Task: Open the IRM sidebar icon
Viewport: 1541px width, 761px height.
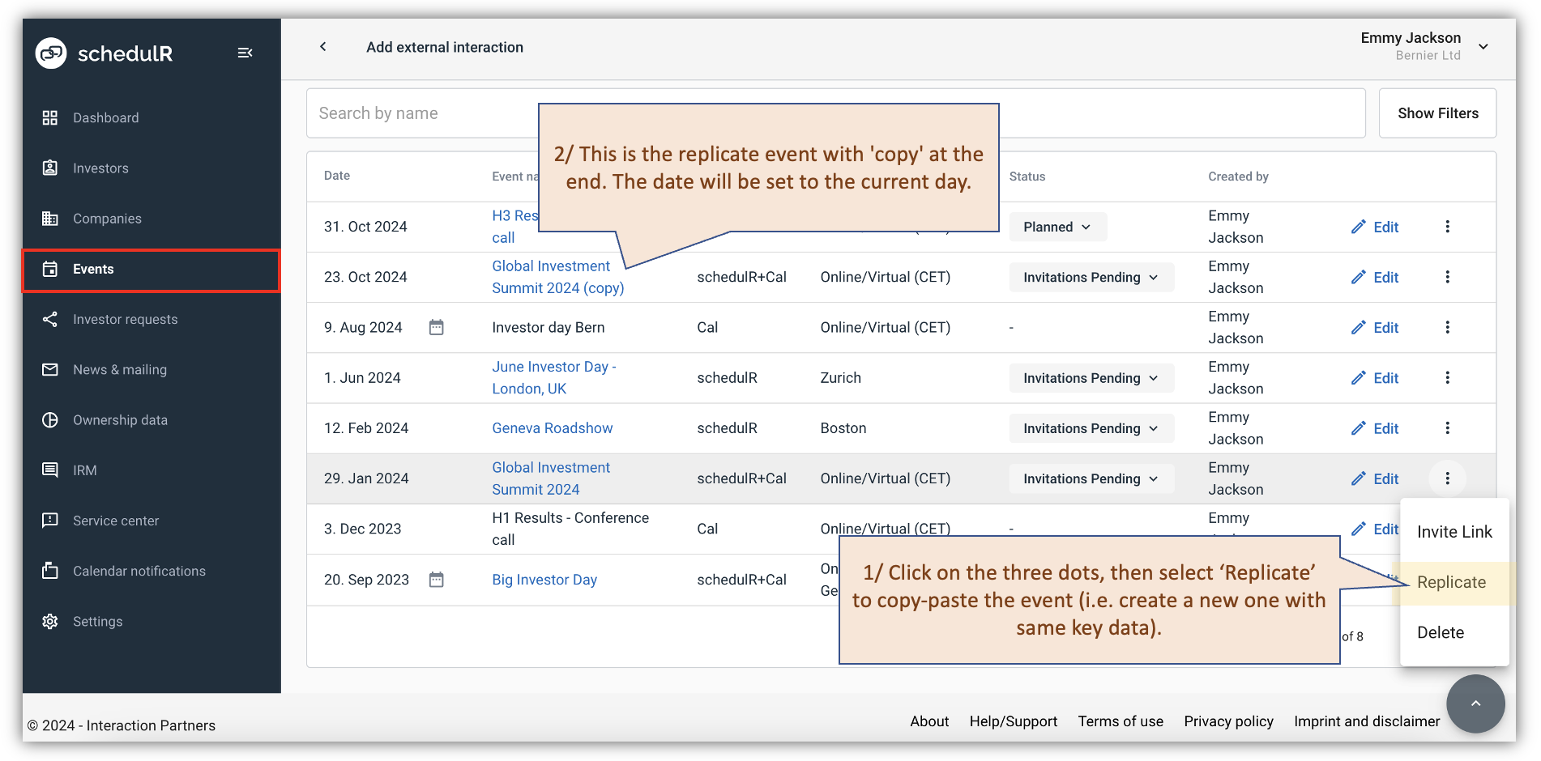Action: tap(50, 470)
